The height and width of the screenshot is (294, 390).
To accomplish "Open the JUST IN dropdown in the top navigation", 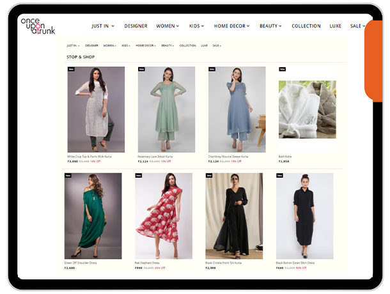I will pos(103,26).
